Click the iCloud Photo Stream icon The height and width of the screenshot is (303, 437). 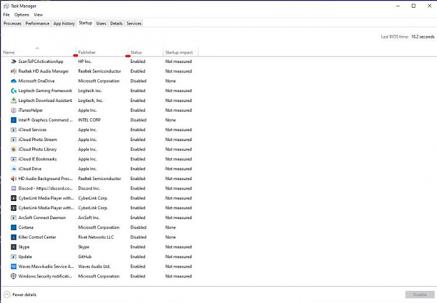pyautogui.click(x=13, y=139)
